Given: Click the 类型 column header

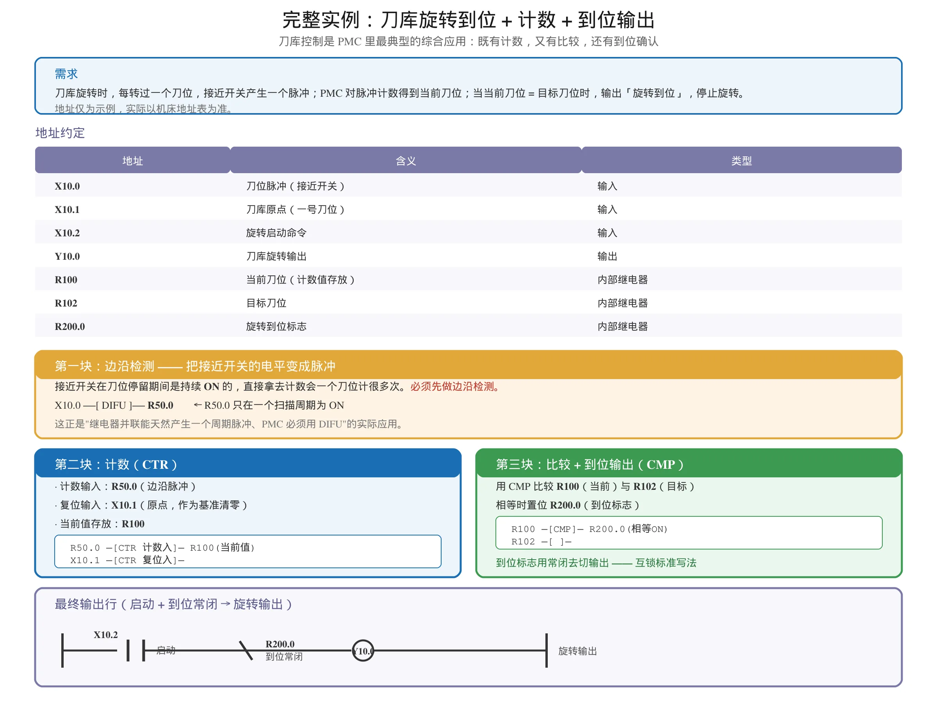Looking at the screenshot, I should 741,160.
